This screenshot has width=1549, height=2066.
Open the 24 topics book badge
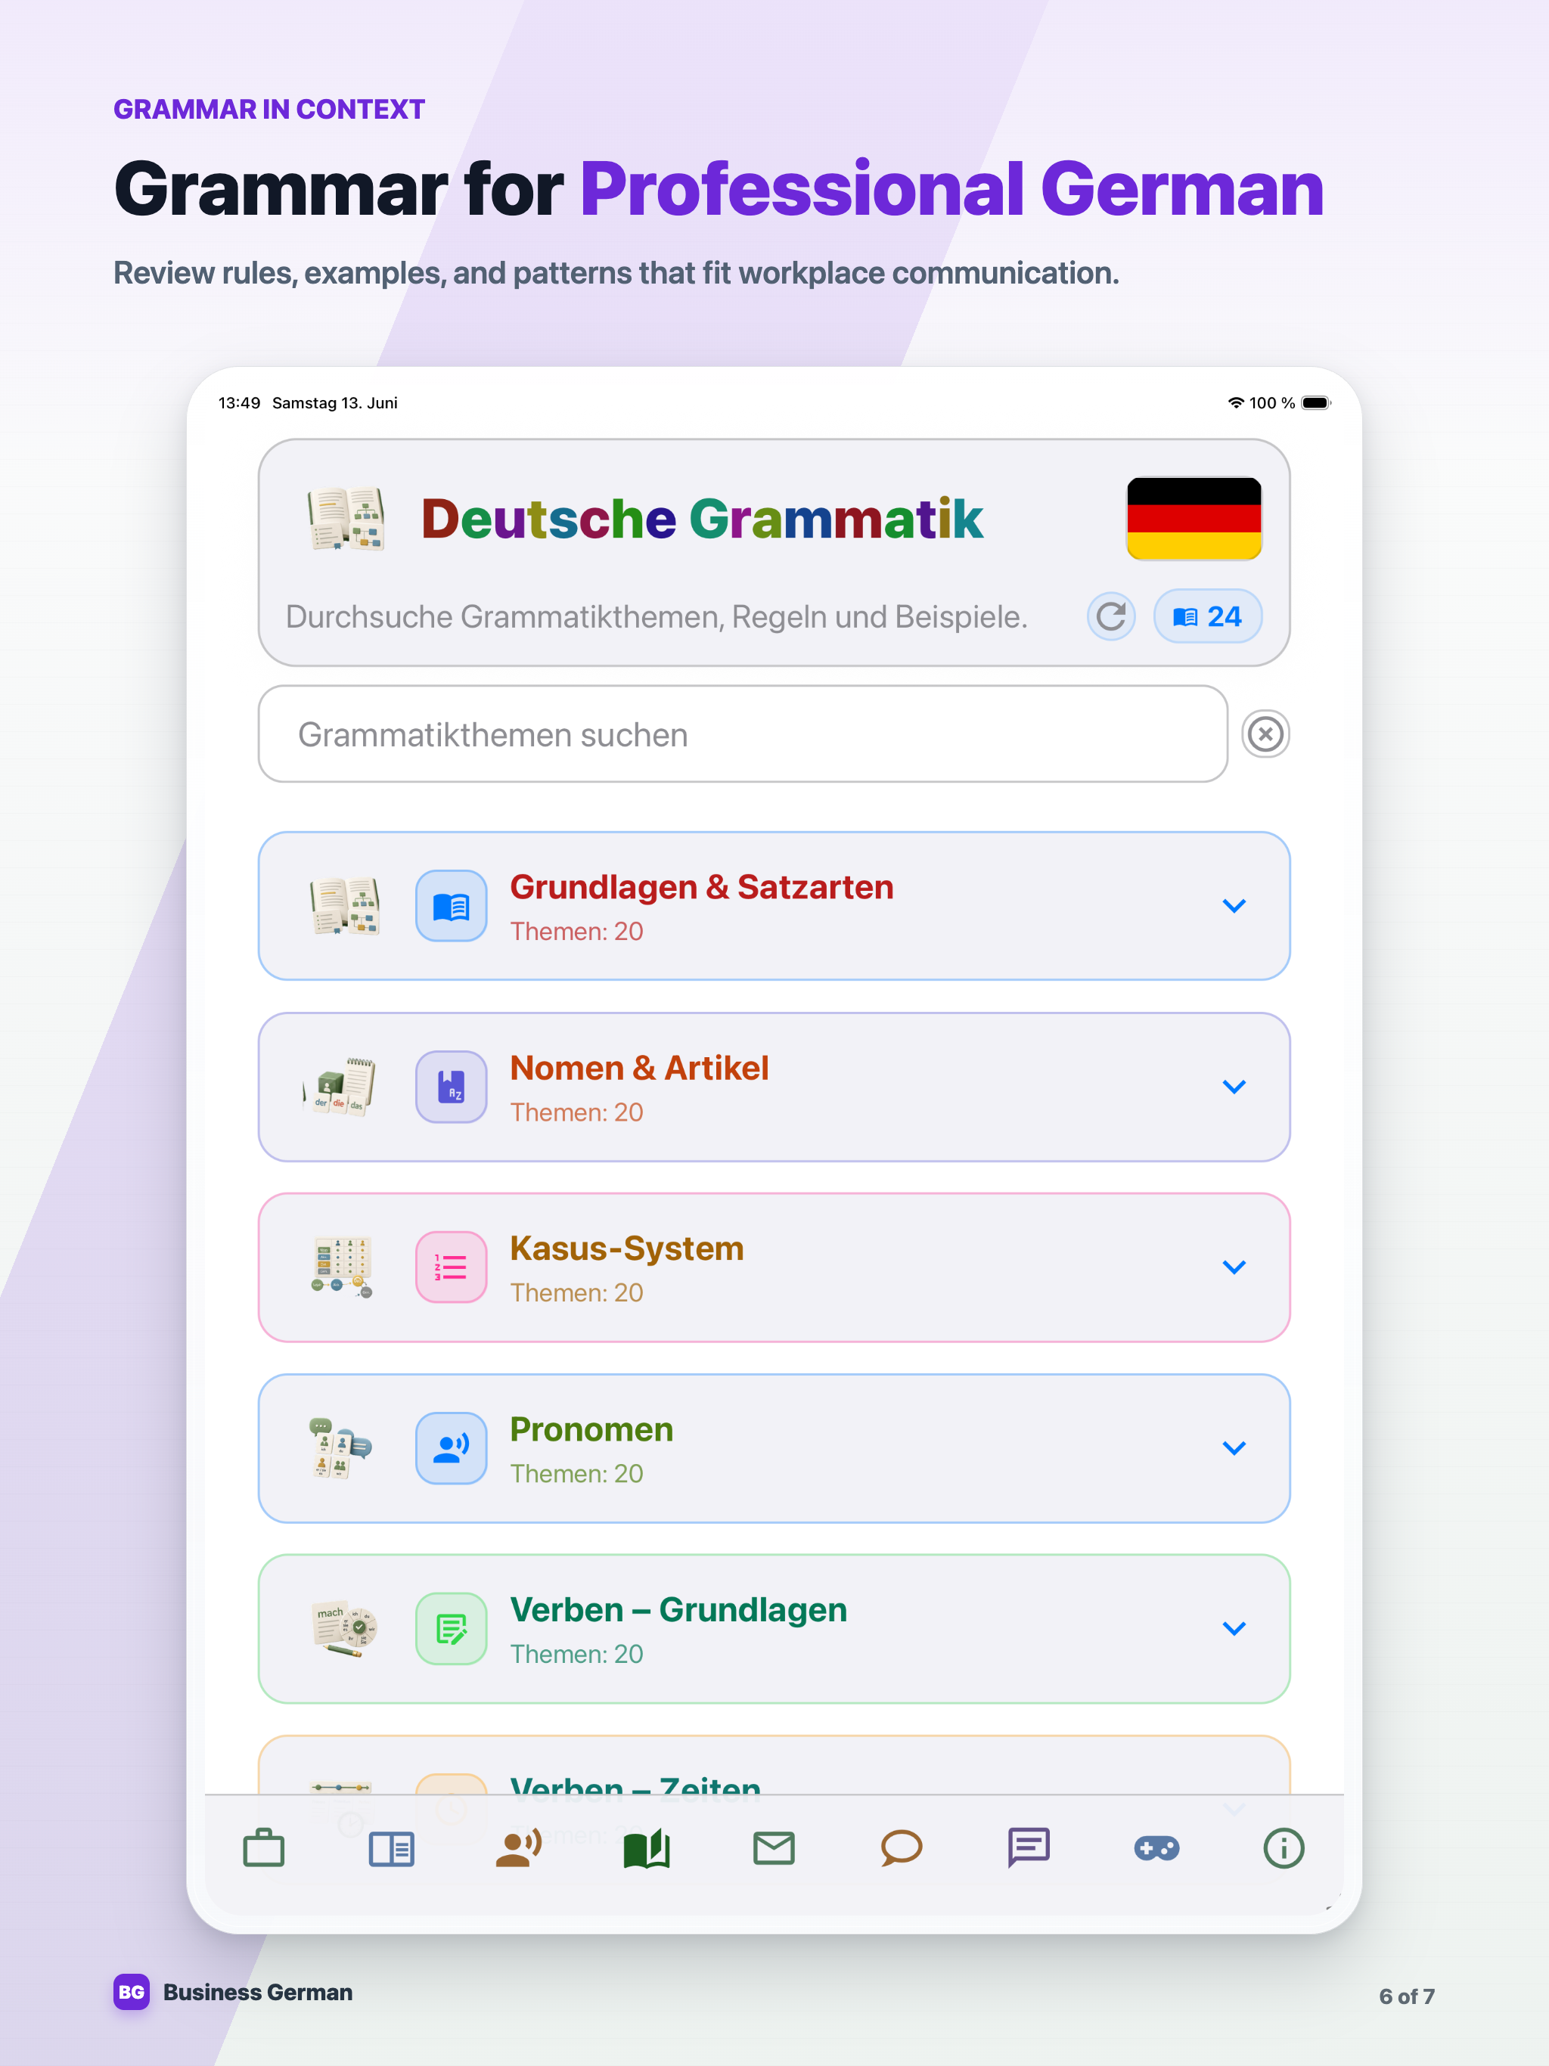tap(1207, 616)
